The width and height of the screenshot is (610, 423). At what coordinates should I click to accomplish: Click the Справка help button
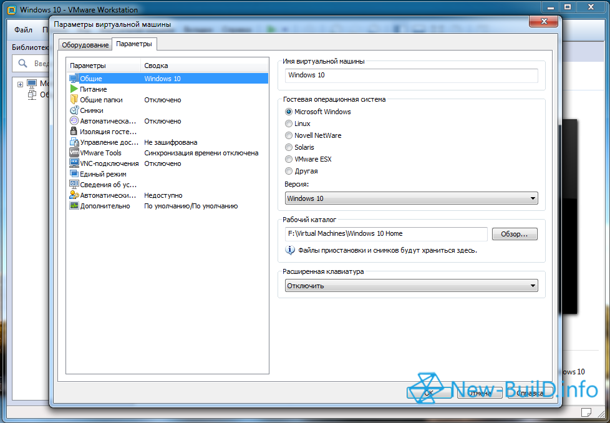point(530,393)
